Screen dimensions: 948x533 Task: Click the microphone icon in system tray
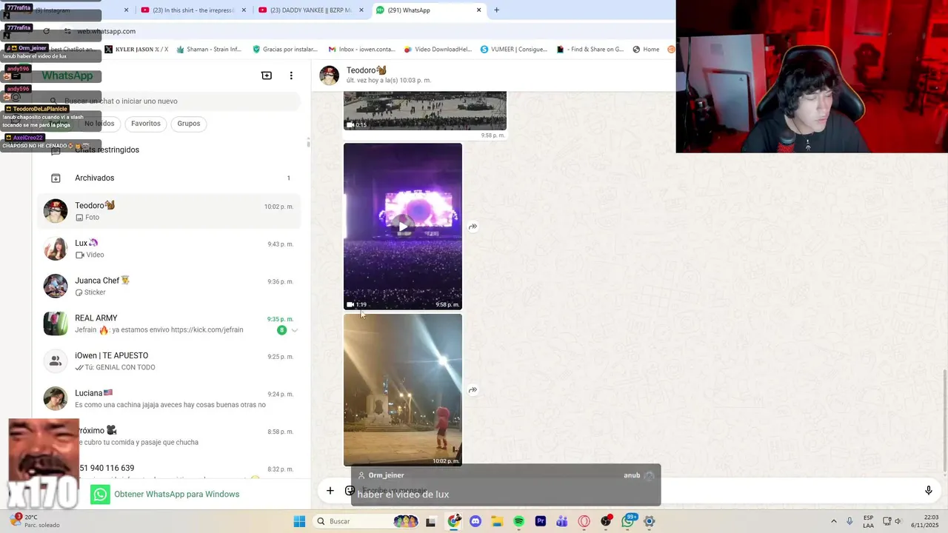click(849, 521)
